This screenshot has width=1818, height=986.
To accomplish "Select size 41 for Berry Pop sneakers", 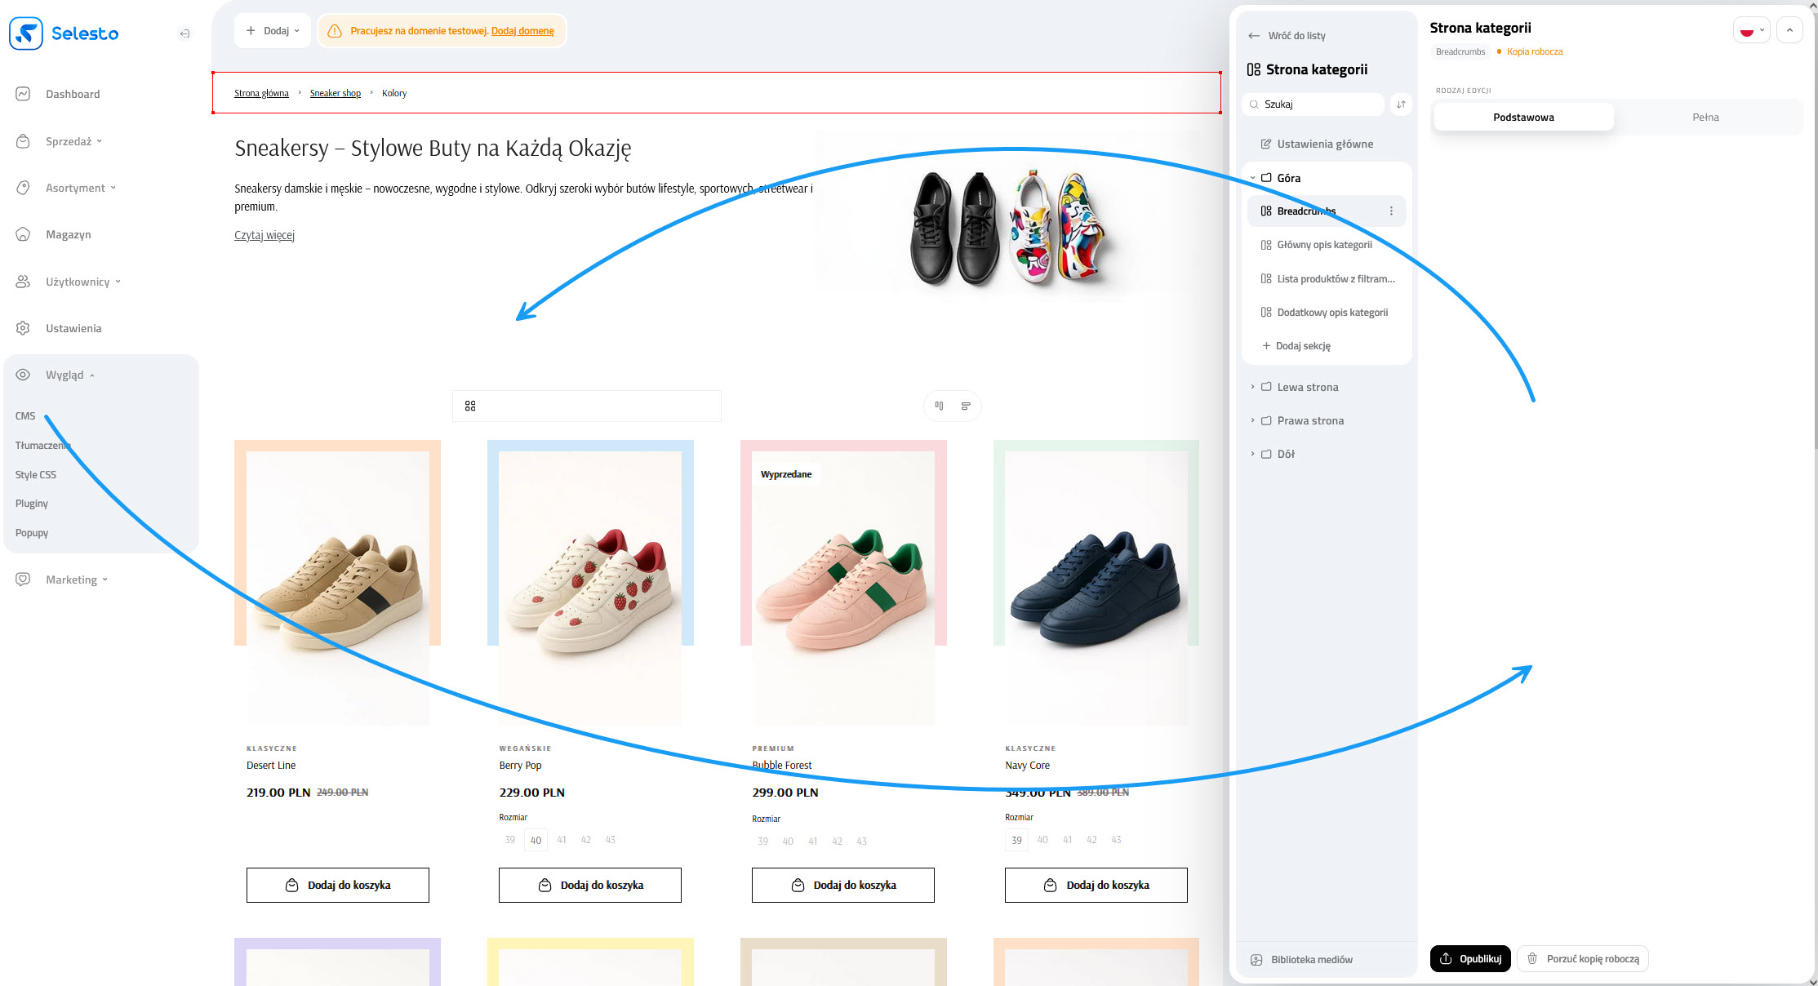I will (561, 840).
